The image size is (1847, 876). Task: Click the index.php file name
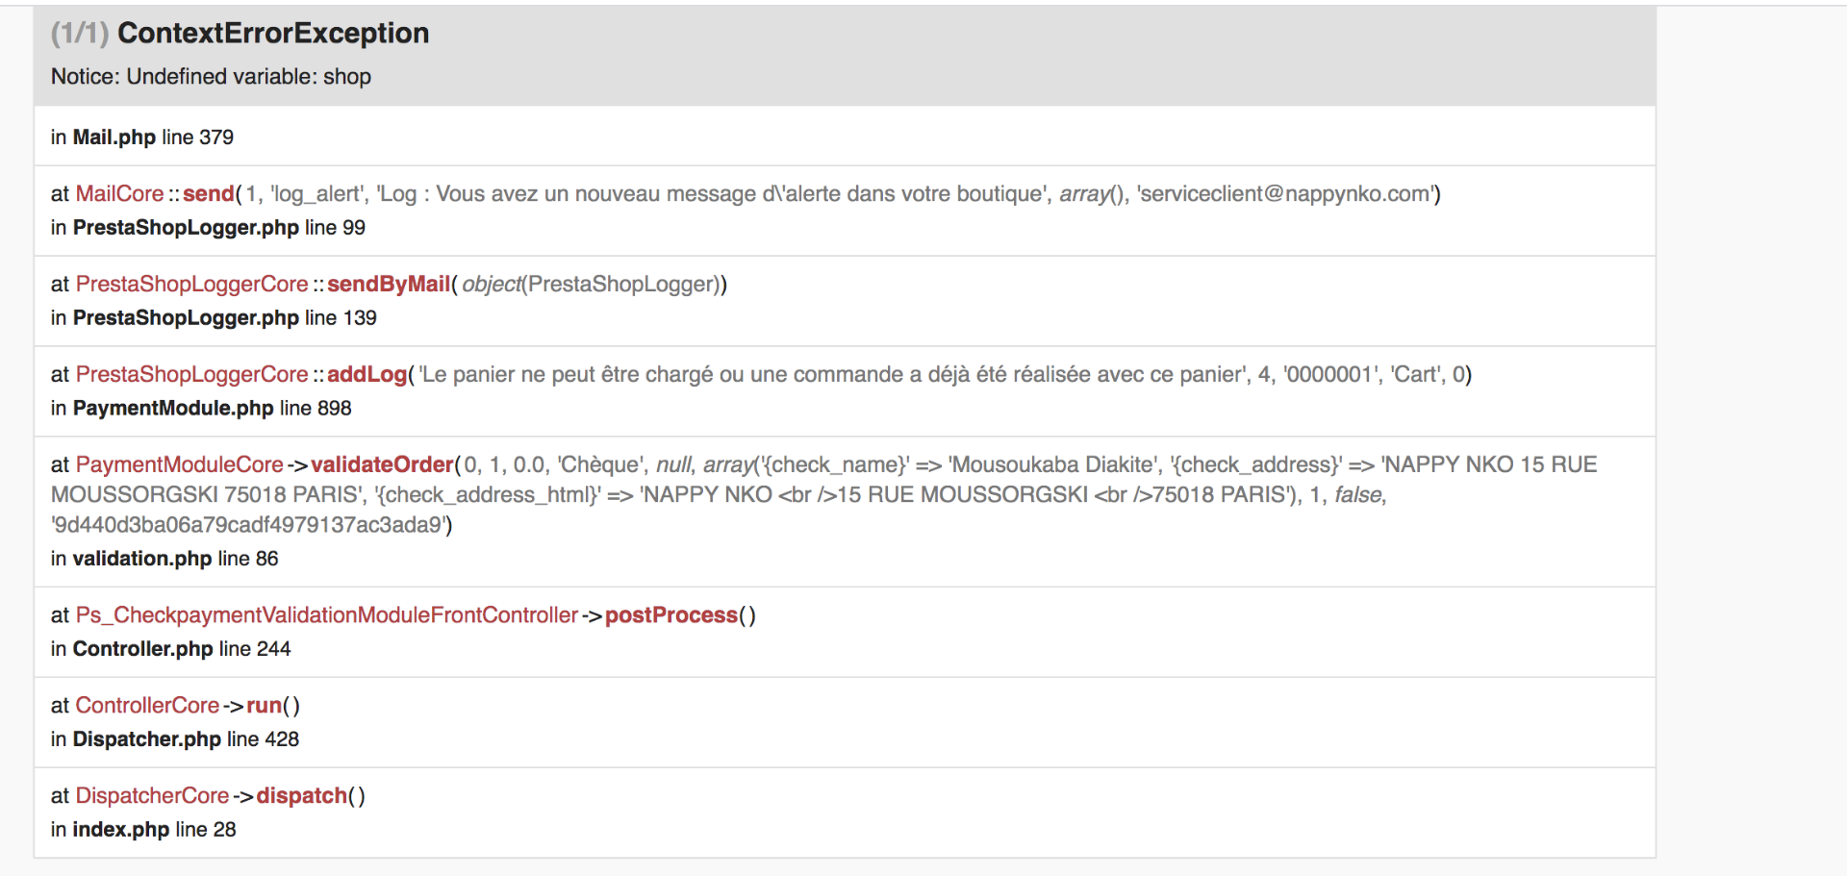pyautogui.click(x=121, y=830)
